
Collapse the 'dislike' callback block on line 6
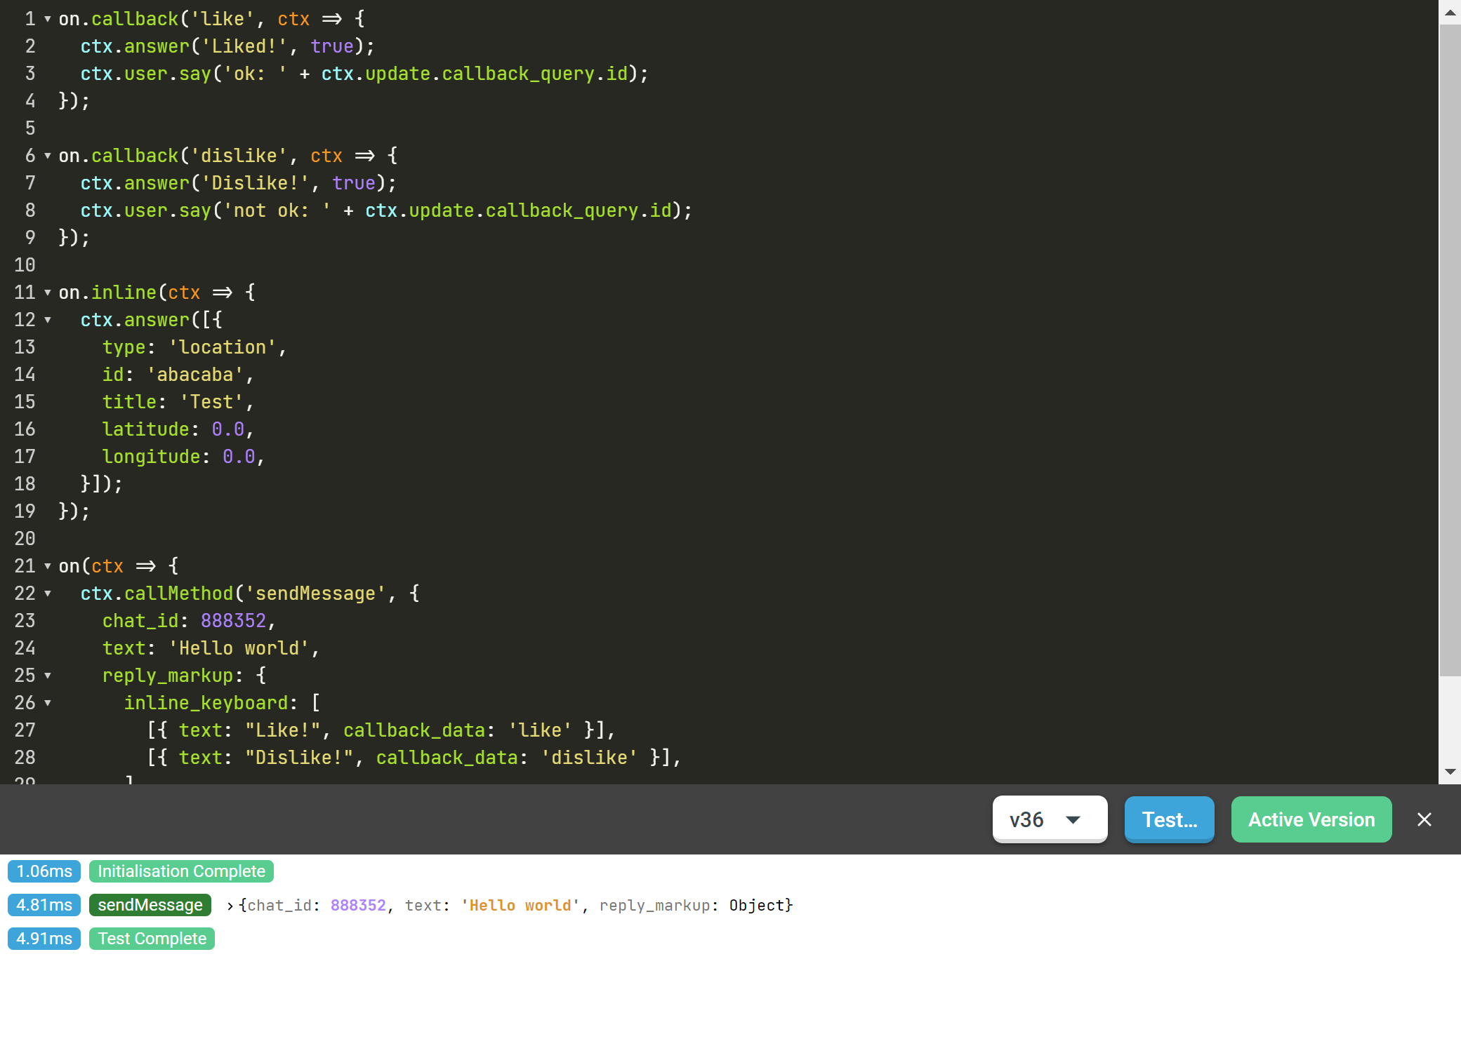coord(48,156)
